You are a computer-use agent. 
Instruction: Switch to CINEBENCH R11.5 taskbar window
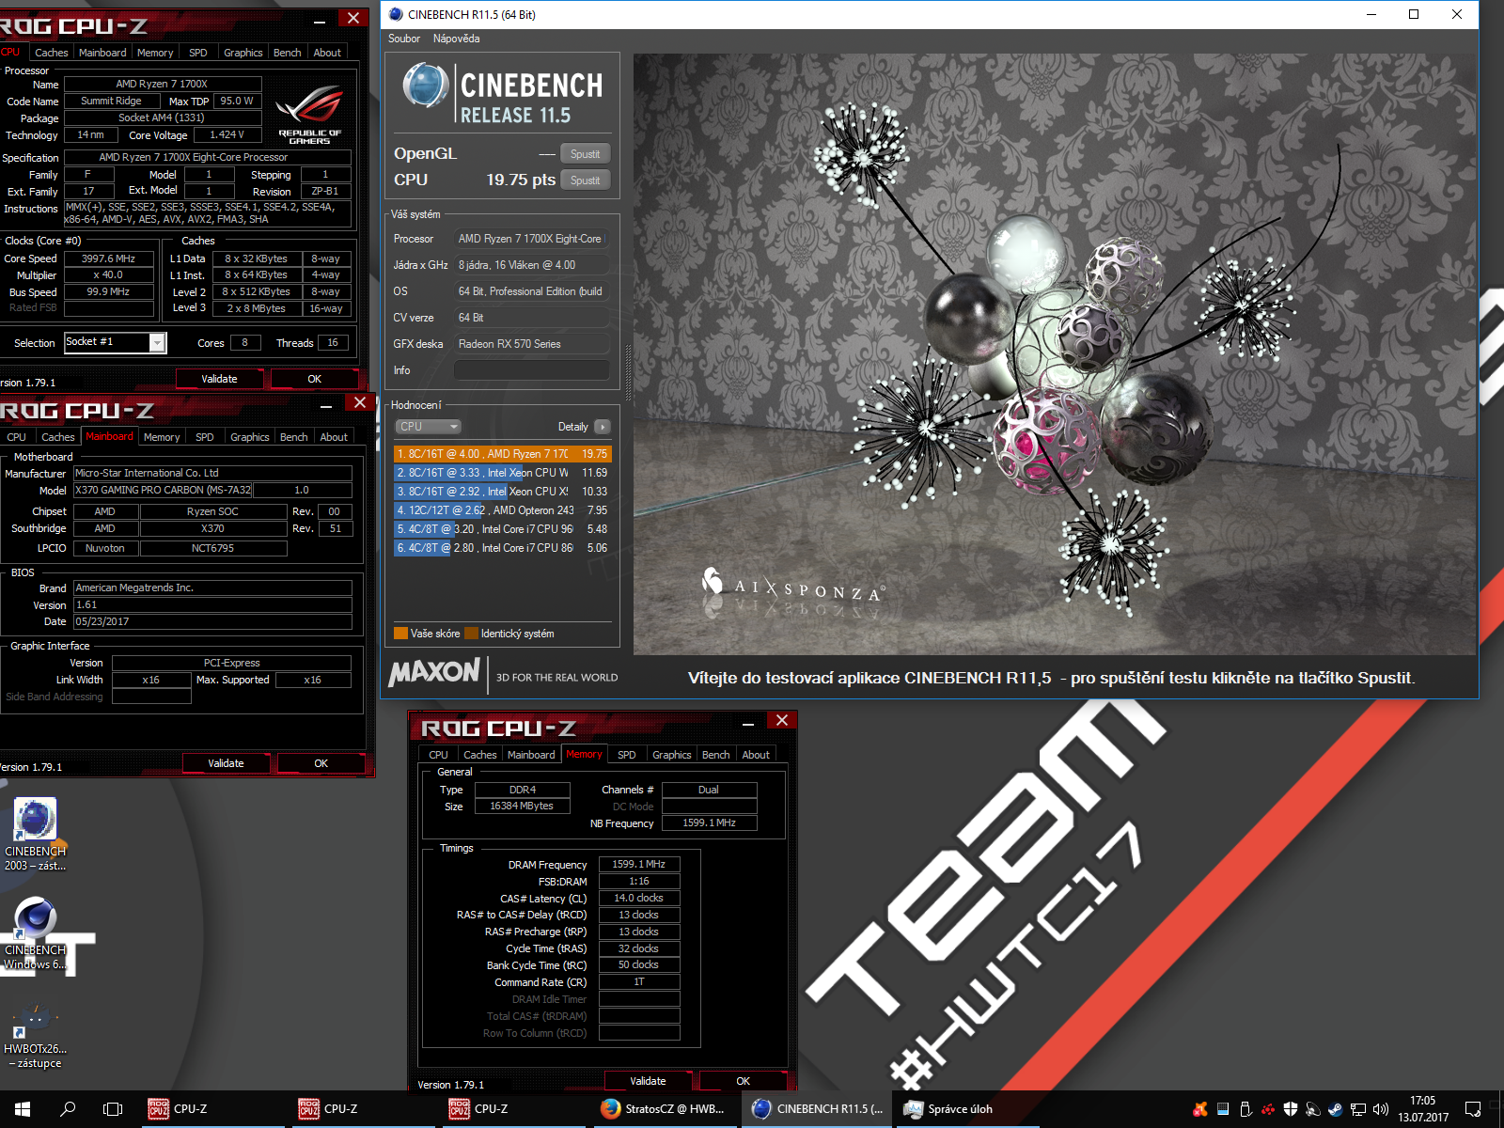[x=816, y=1109]
